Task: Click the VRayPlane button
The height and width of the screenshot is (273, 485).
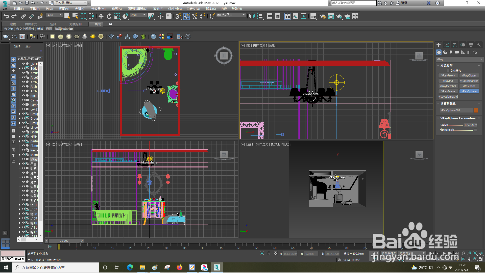Action: click(469, 86)
